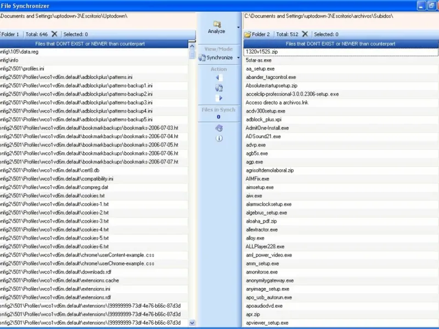Viewport: 439px width, 329px height.
Task: Select the profiles.ini row in Folder 1
Action: [x=94, y=69]
